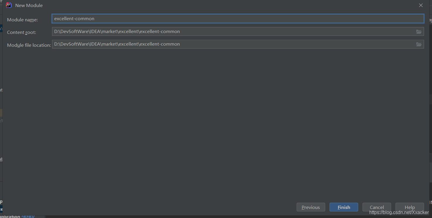Click the "New Module" title text

pyautogui.click(x=29, y=5)
